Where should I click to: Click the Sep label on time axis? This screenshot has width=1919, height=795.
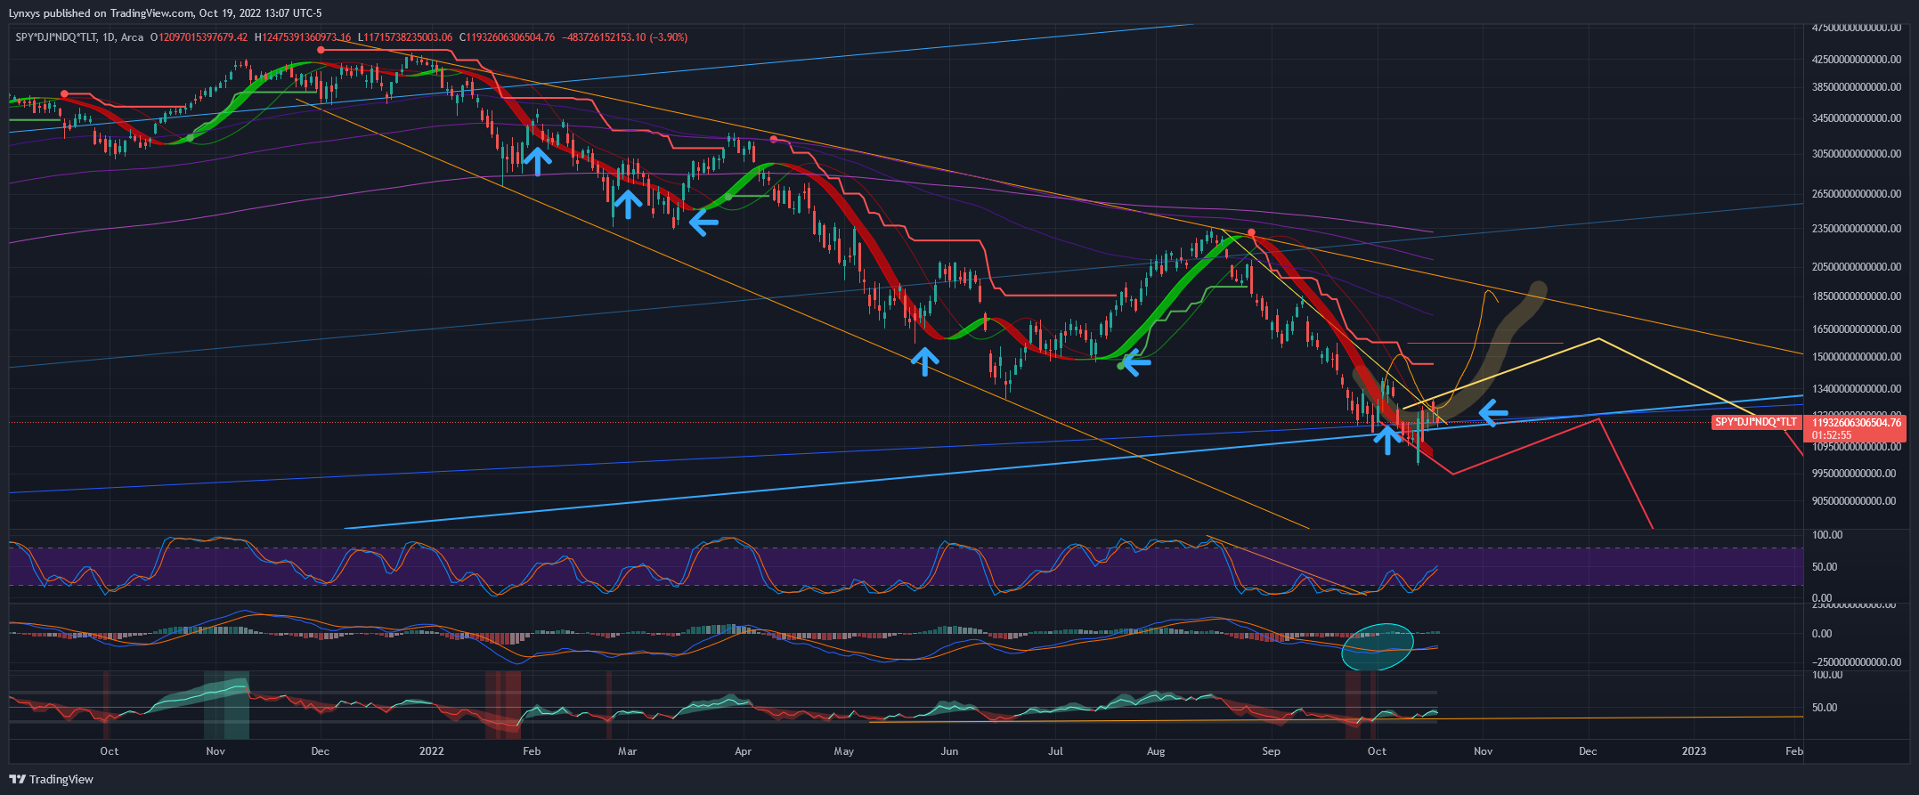click(x=1271, y=751)
